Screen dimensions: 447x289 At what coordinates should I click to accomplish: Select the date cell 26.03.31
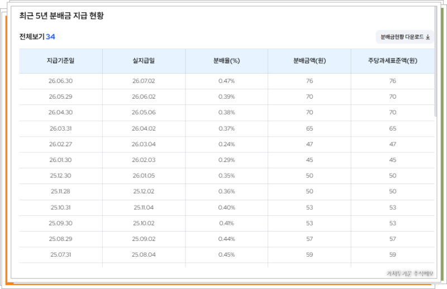pos(60,128)
